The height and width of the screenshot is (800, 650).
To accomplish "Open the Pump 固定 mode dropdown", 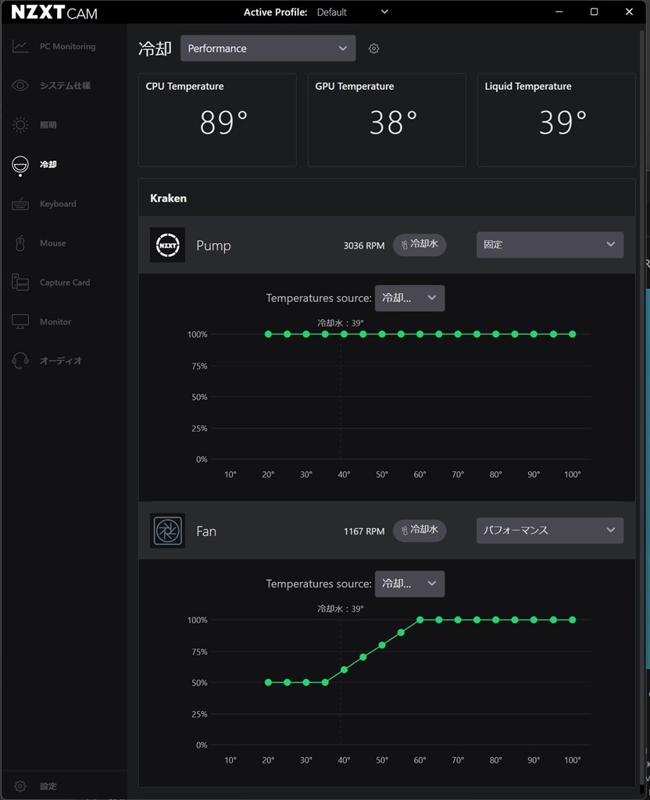I will click(x=549, y=245).
